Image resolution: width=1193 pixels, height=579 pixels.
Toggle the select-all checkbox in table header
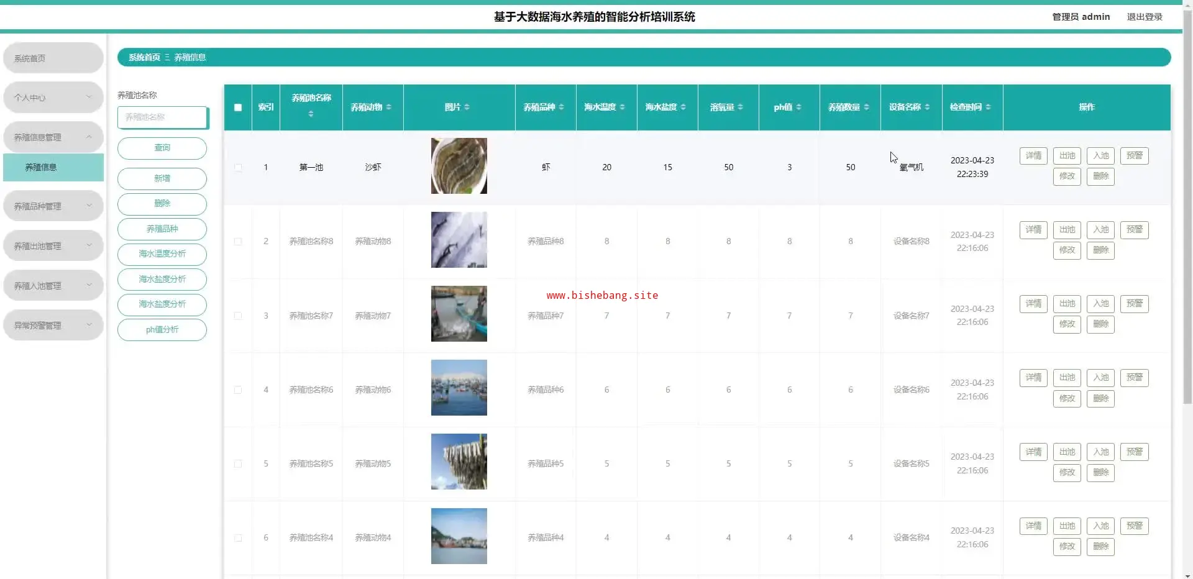[x=238, y=107]
